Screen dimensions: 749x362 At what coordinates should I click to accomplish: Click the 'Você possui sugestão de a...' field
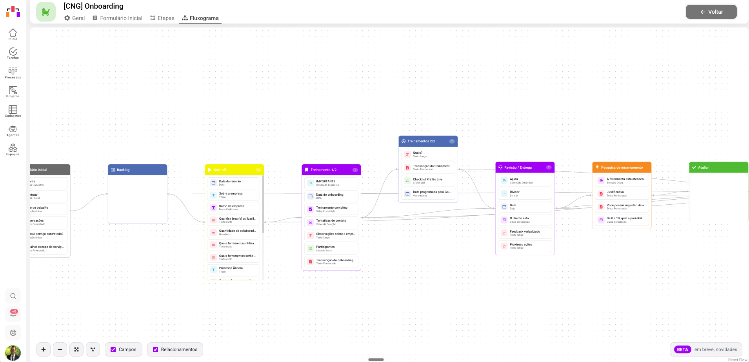[x=622, y=207]
